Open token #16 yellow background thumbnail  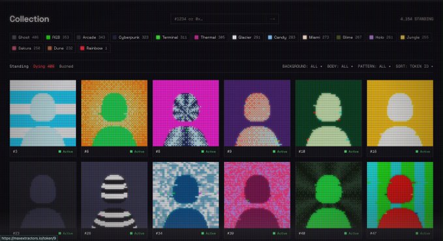point(400,113)
